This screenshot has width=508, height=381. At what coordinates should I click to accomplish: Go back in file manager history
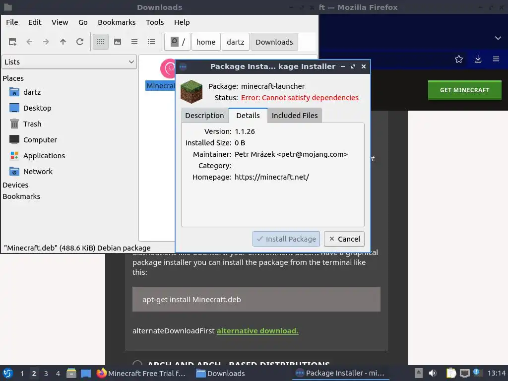point(29,42)
